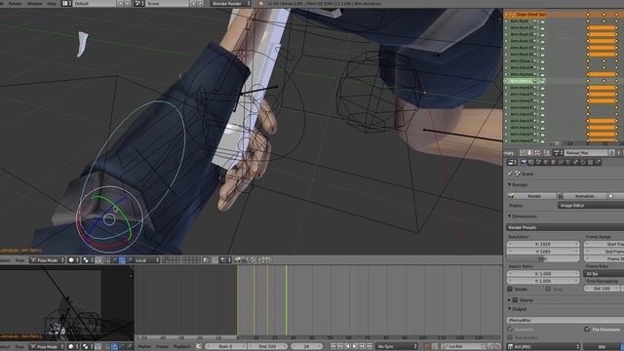Open the Local orientation dropdown in the main 3D view header
Screen dimensions: 624x351
click(x=147, y=260)
